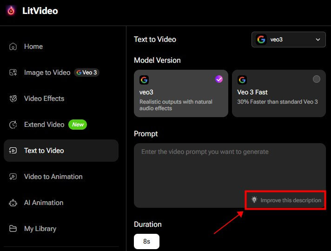Select the Veo 3 Fast model card

(279, 93)
